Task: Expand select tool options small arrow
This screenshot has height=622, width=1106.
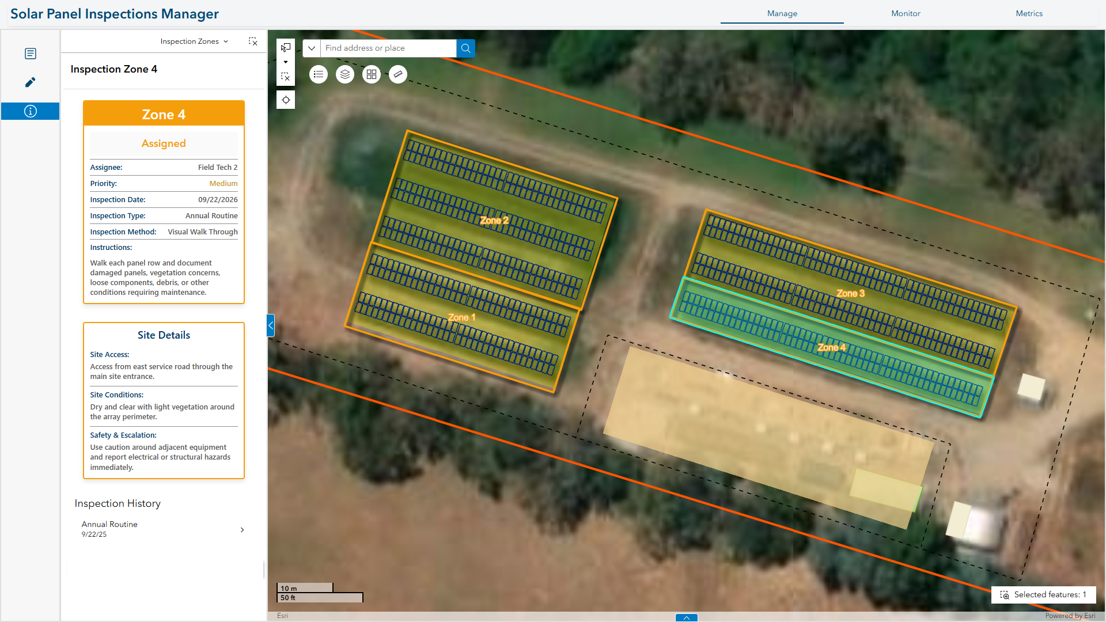Action: (286, 62)
